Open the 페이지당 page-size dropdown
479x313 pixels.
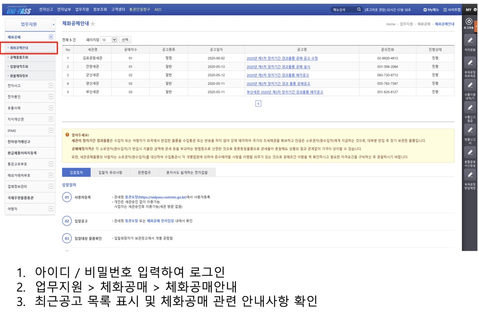click(109, 40)
